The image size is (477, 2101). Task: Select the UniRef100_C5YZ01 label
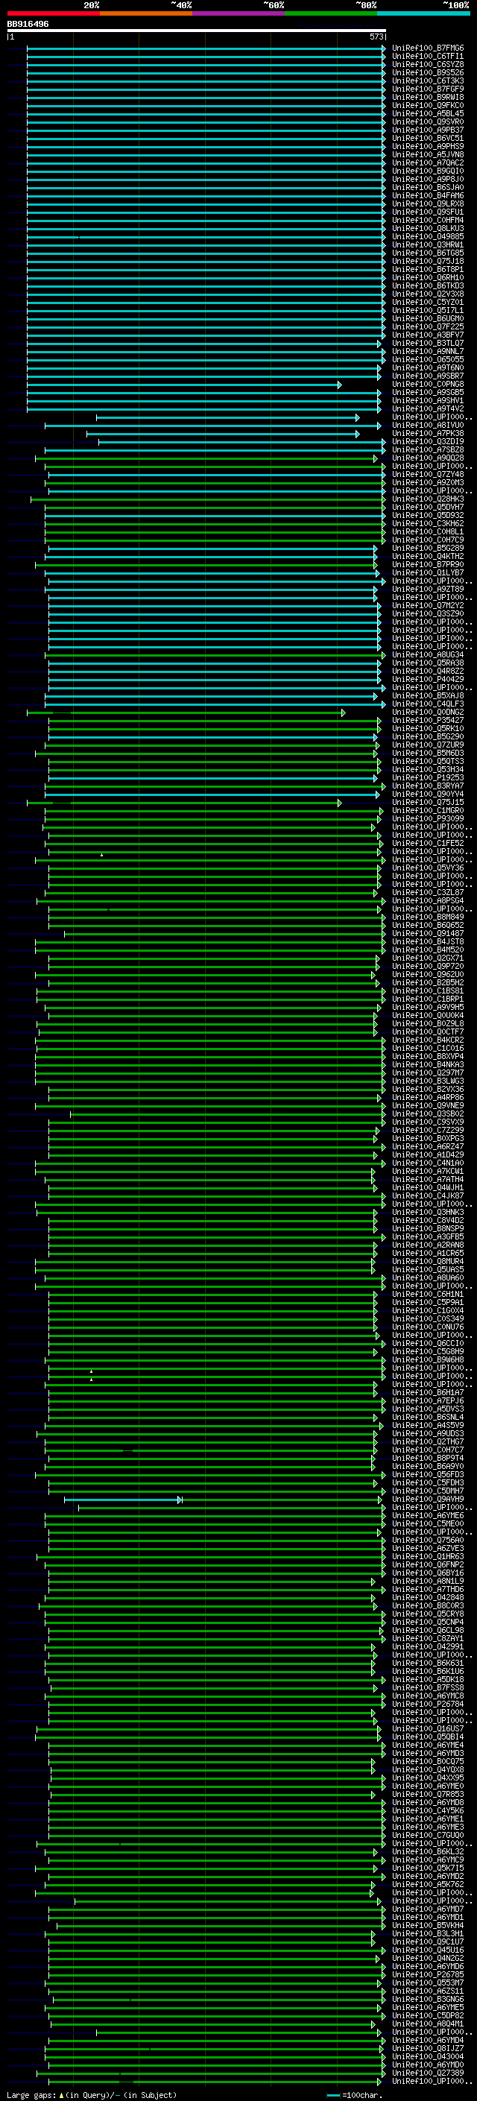pos(427,302)
